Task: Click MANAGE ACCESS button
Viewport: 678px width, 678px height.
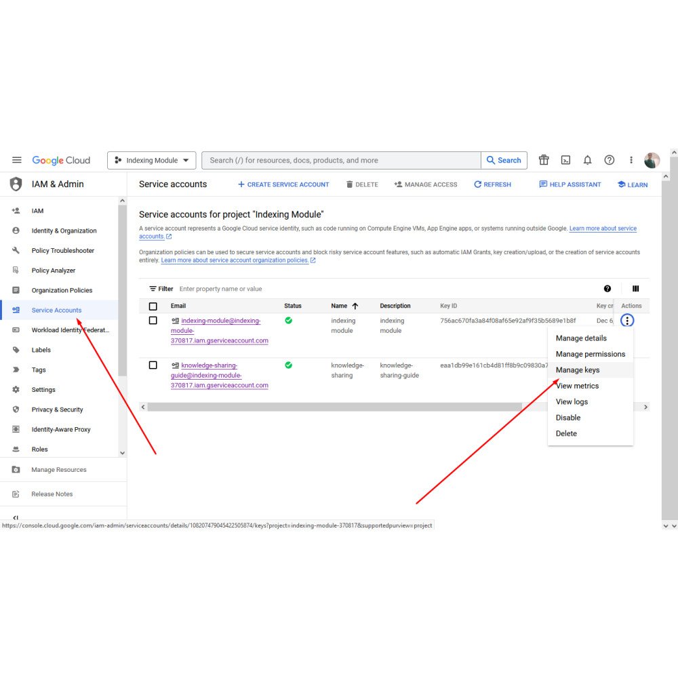Action: coord(426,184)
